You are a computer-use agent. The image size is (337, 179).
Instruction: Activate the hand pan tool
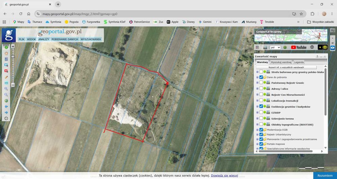6,53
